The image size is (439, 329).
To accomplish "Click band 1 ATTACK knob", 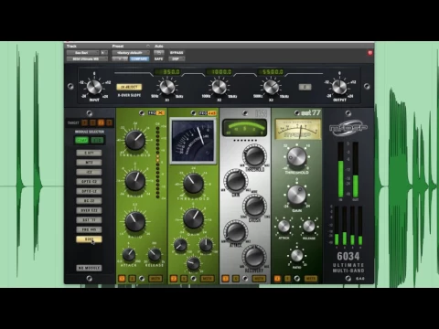I will (129, 254).
